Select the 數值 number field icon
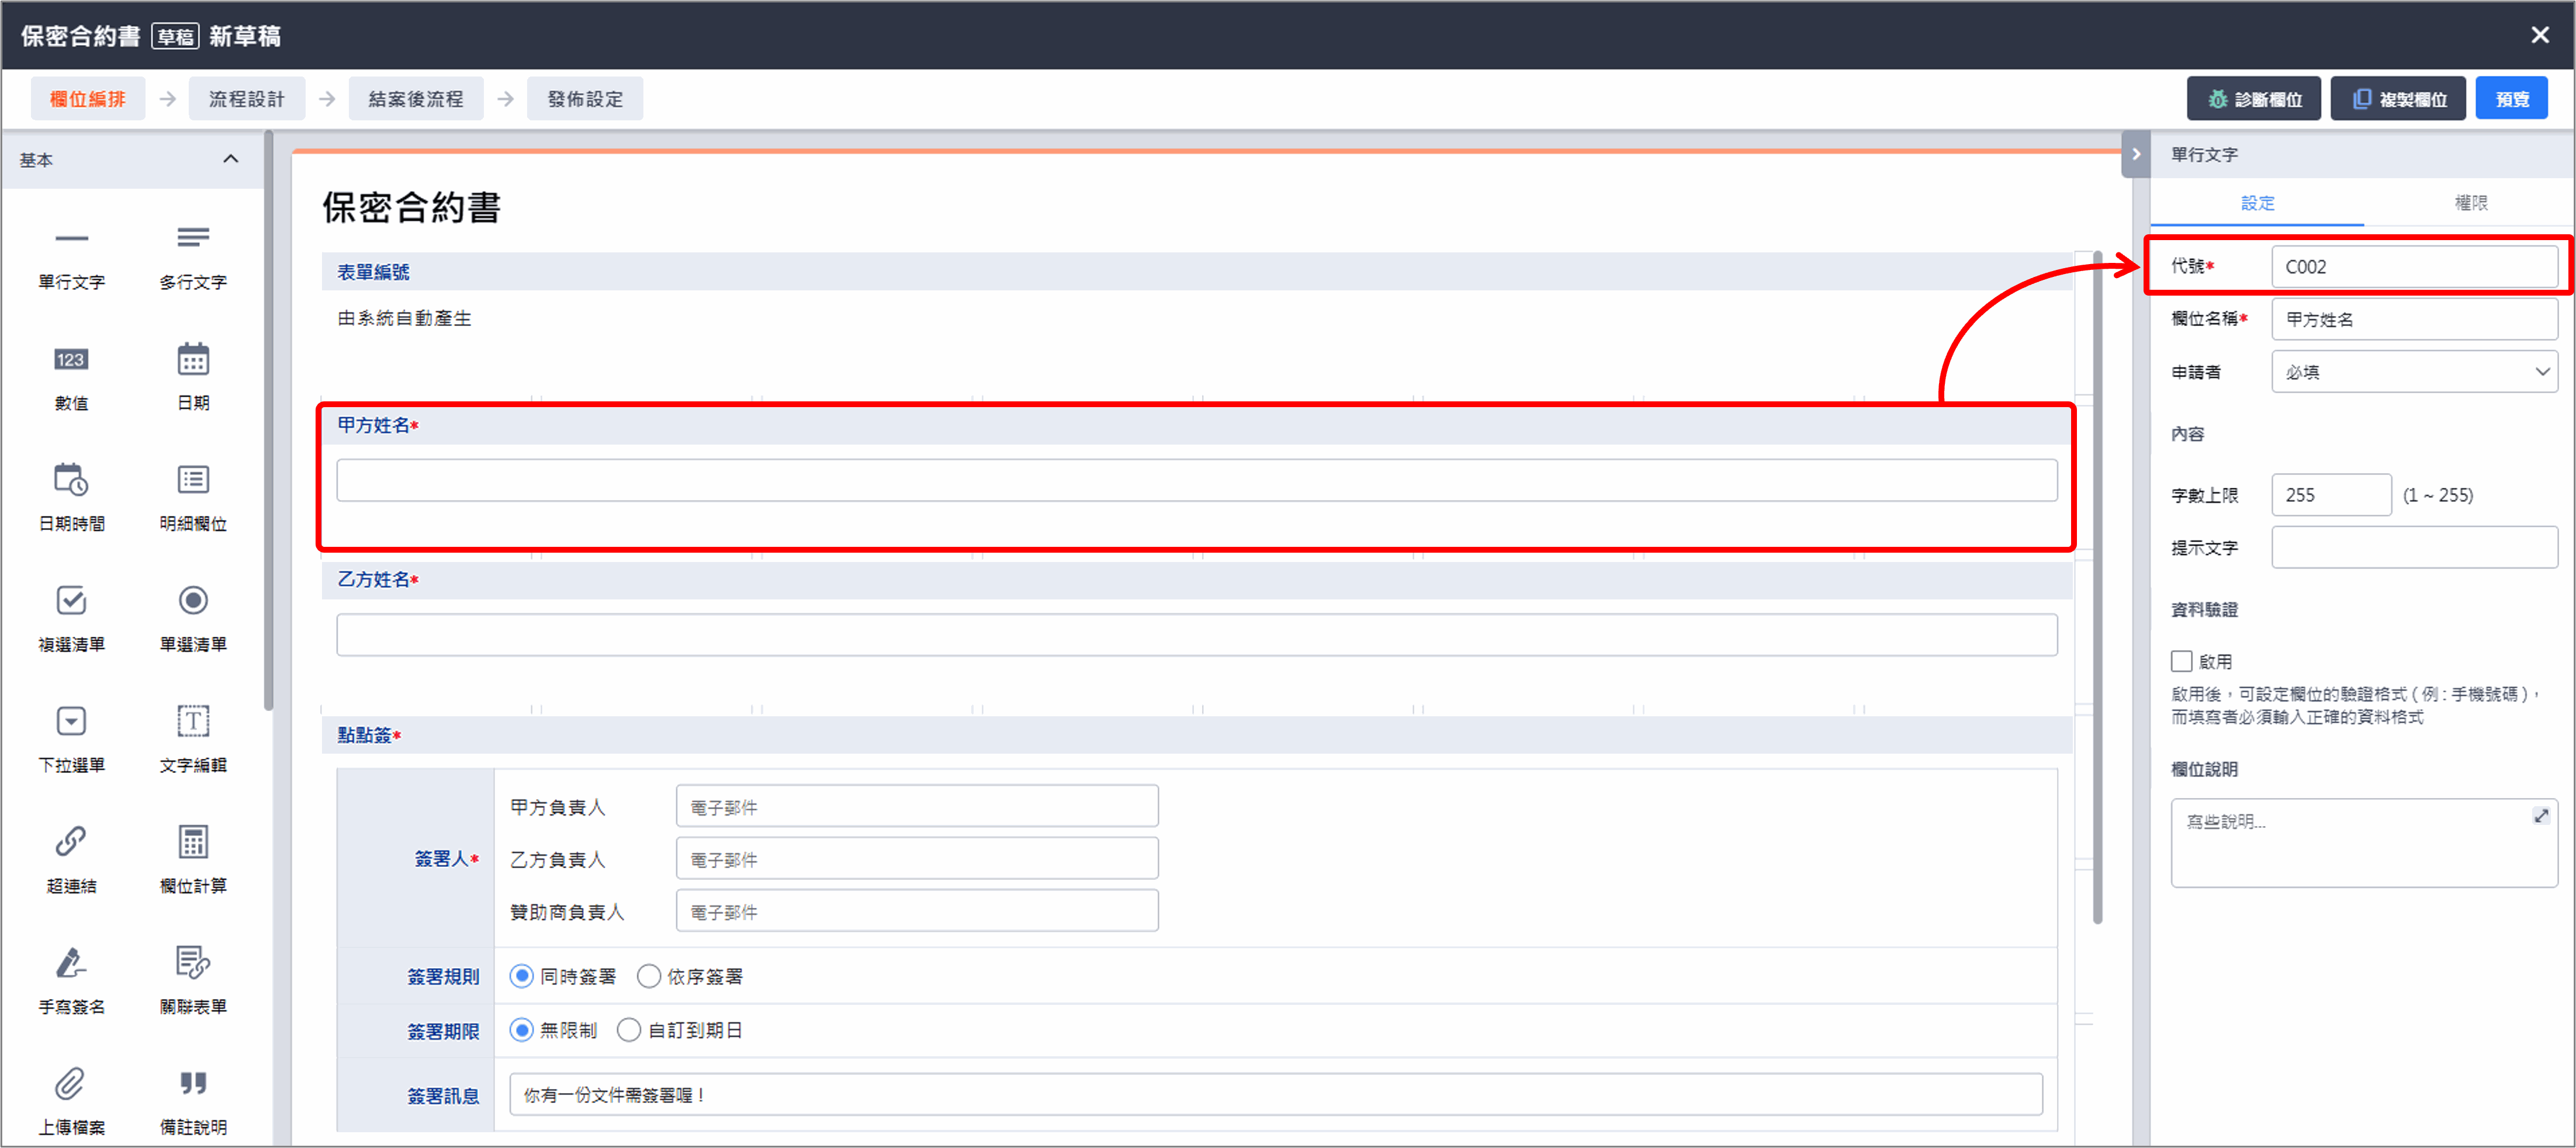Image resolution: width=2576 pixels, height=1148 pixels. tap(71, 359)
